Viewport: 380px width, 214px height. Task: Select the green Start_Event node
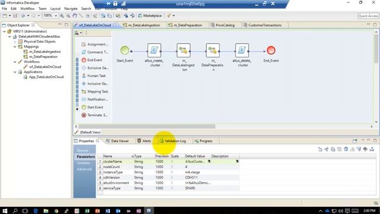(125, 51)
